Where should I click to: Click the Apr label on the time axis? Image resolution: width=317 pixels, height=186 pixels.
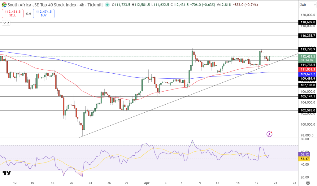click(x=146, y=183)
